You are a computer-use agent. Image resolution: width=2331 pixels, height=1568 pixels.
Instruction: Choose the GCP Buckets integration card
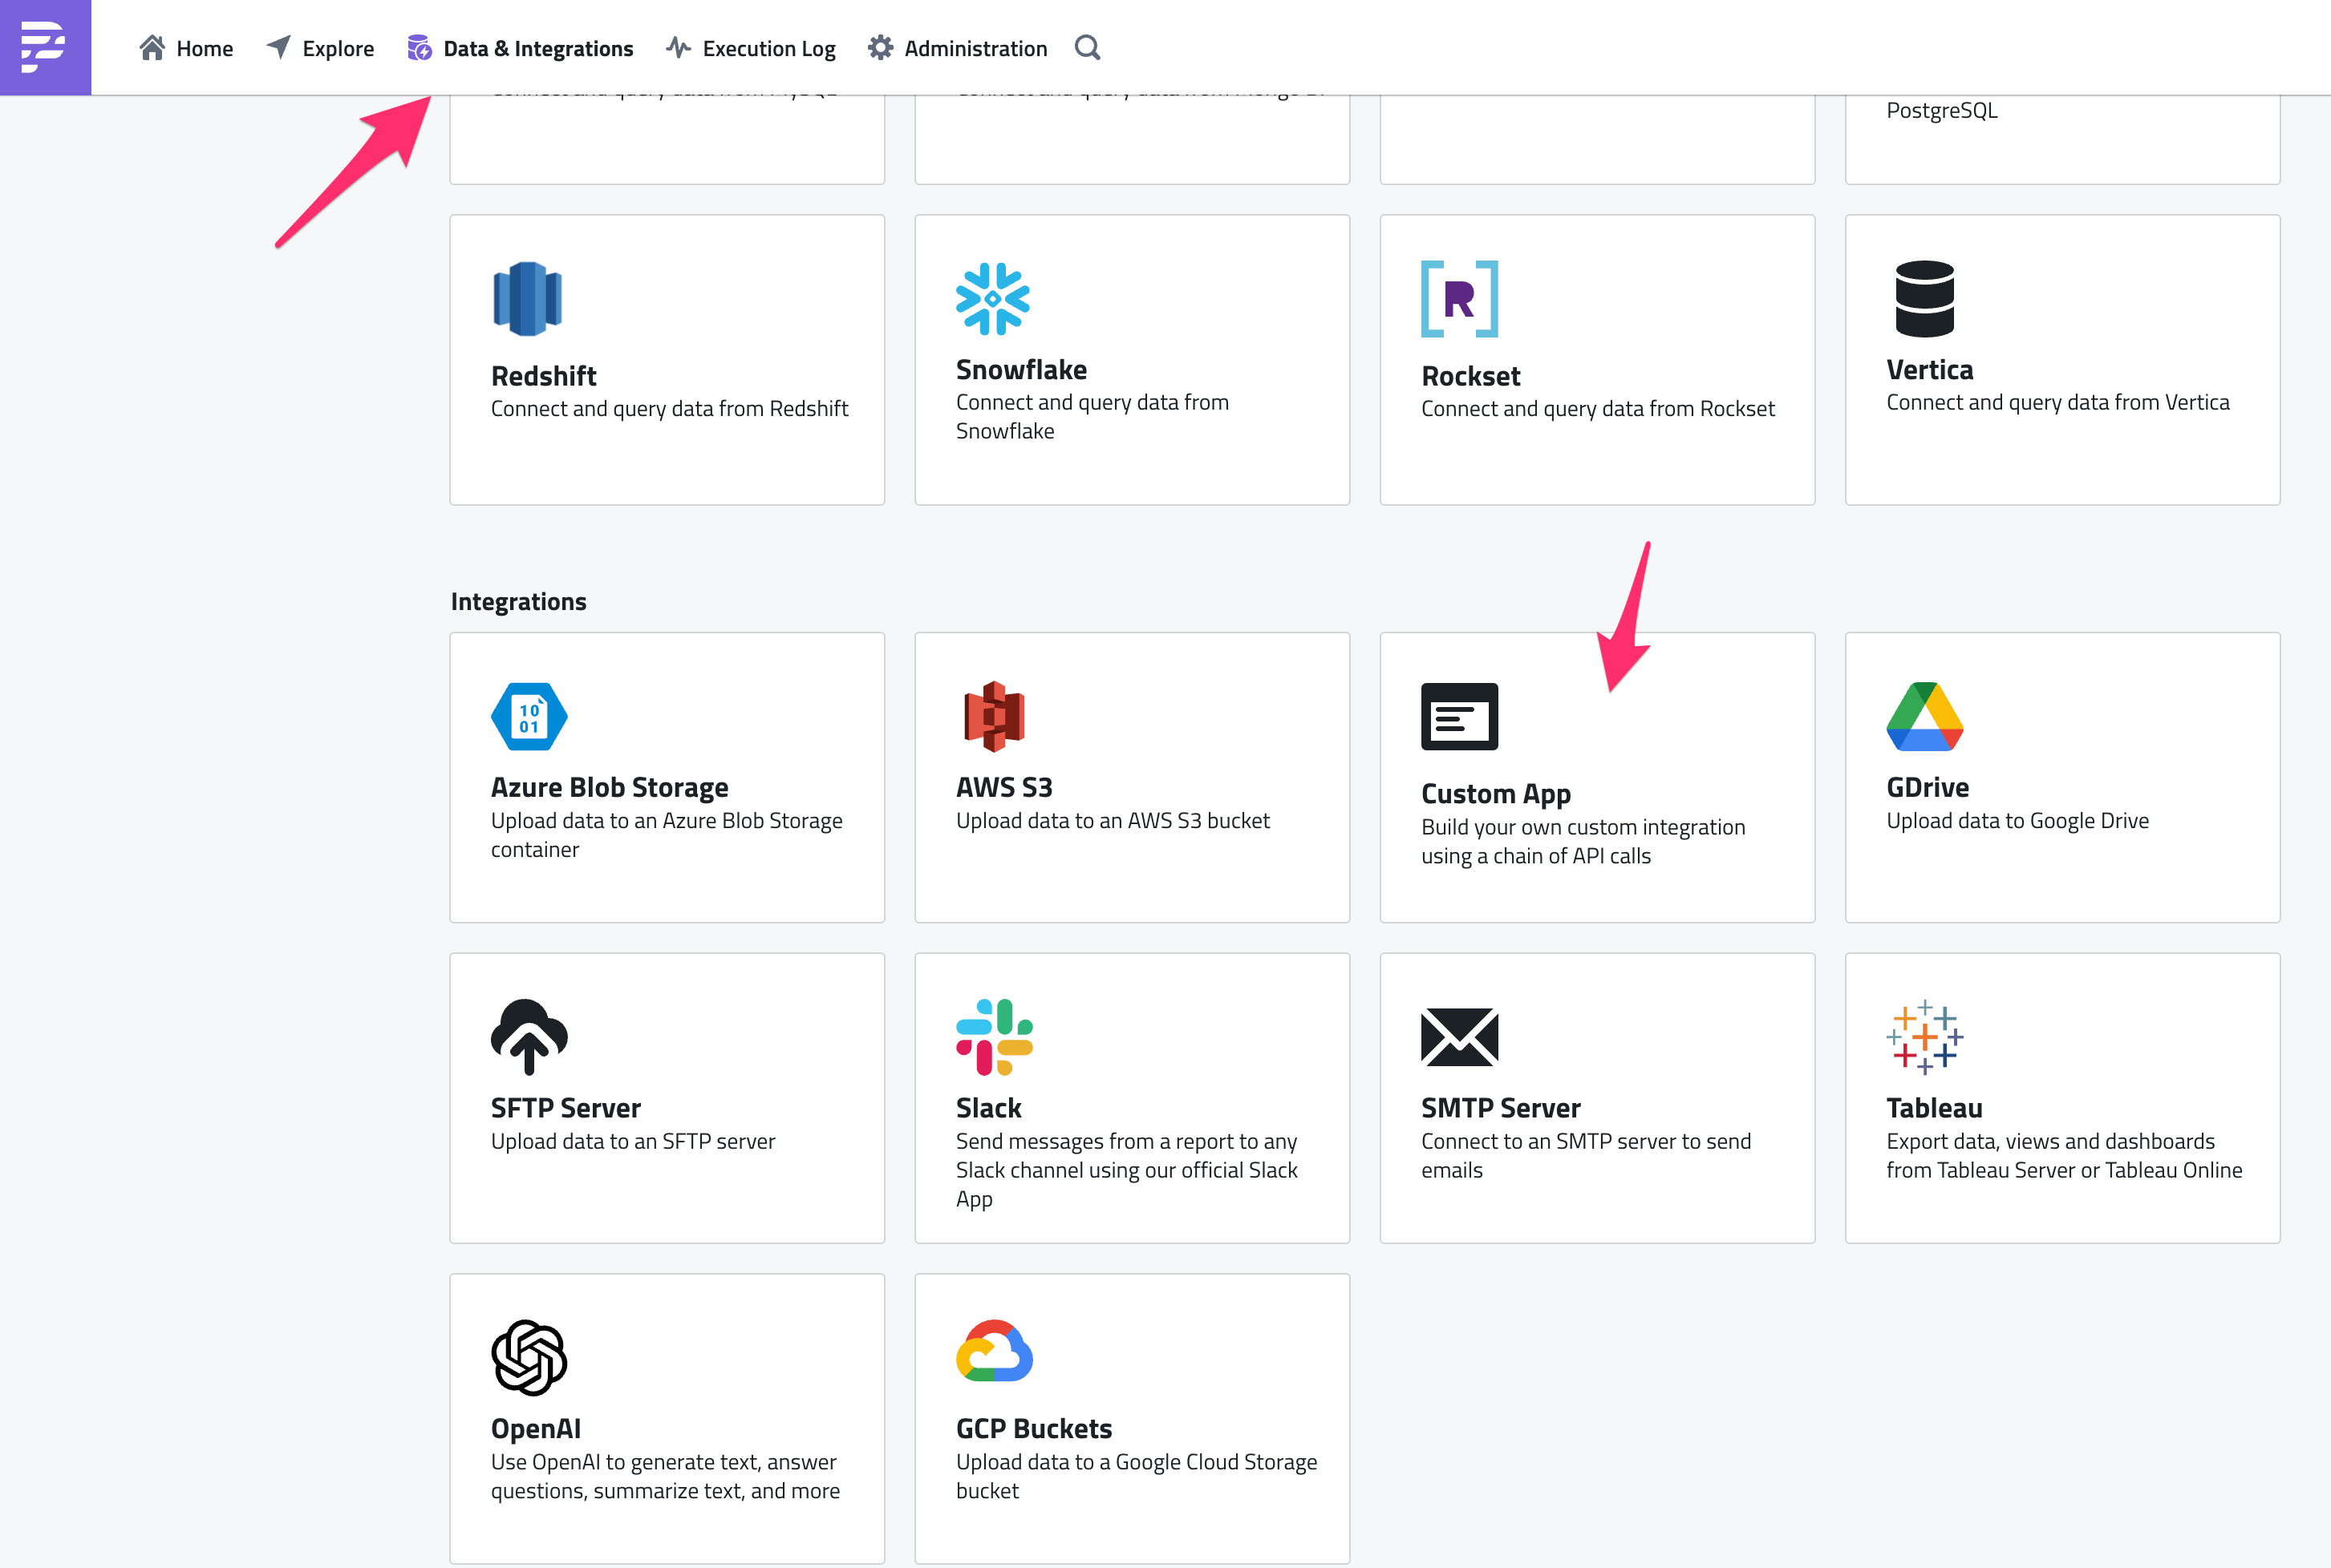click(x=1132, y=1417)
